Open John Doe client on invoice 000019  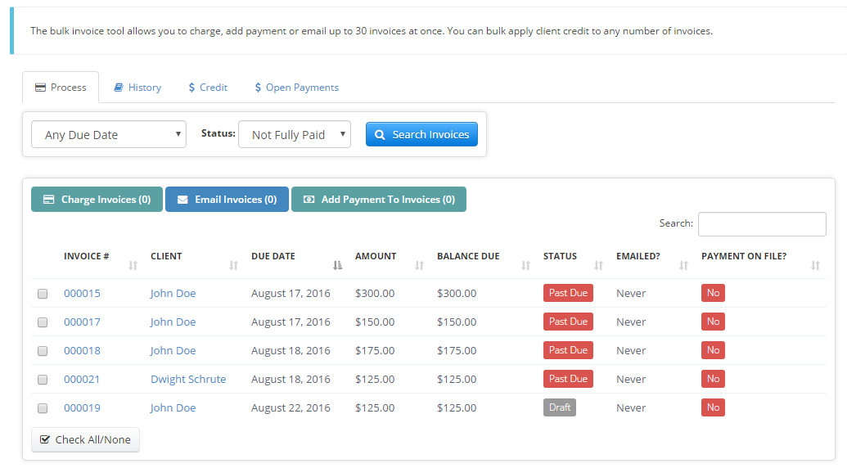click(173, 407)
